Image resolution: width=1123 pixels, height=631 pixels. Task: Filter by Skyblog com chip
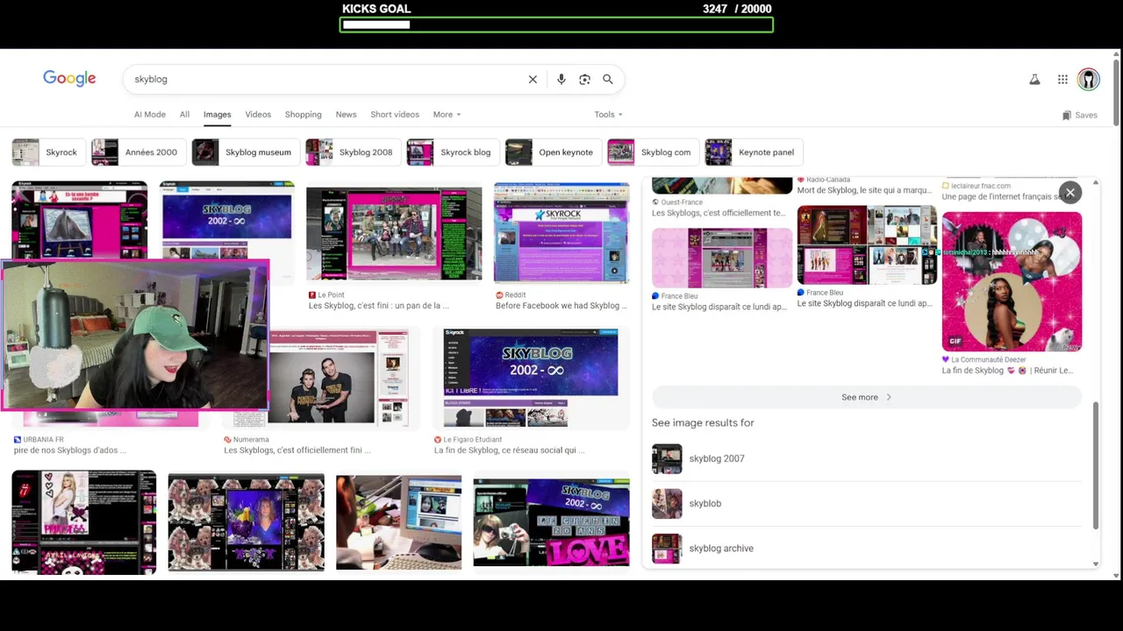[654, 152]
